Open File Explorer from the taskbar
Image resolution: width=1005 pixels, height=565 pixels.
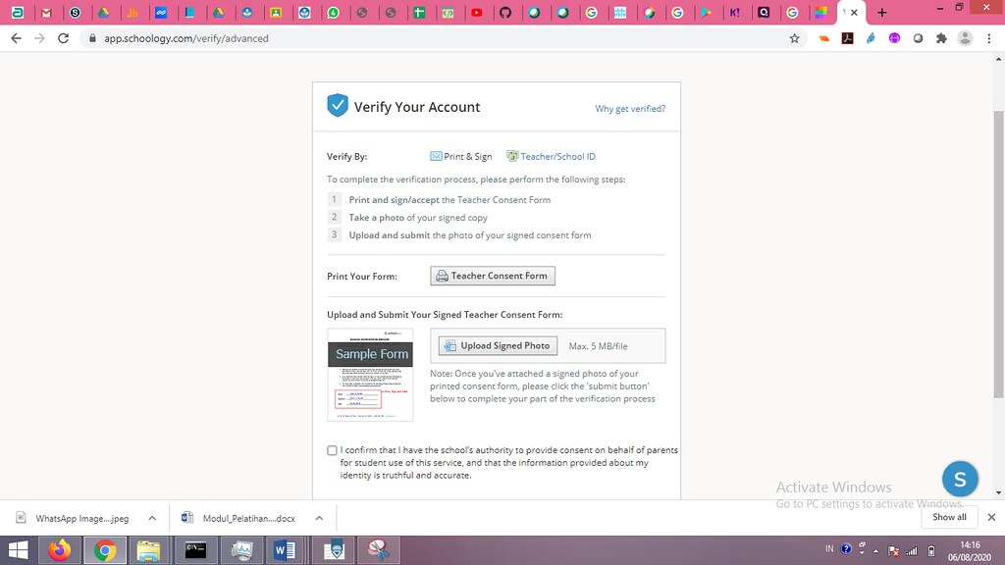click(148, 550)
